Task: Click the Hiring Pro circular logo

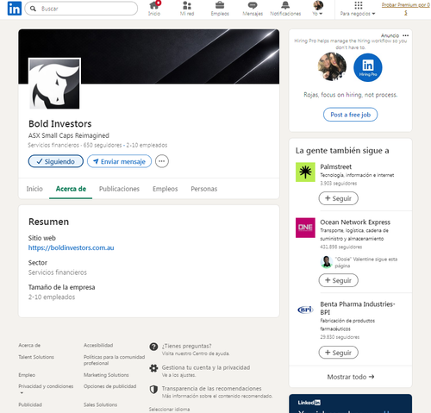Action: (368, 67)
